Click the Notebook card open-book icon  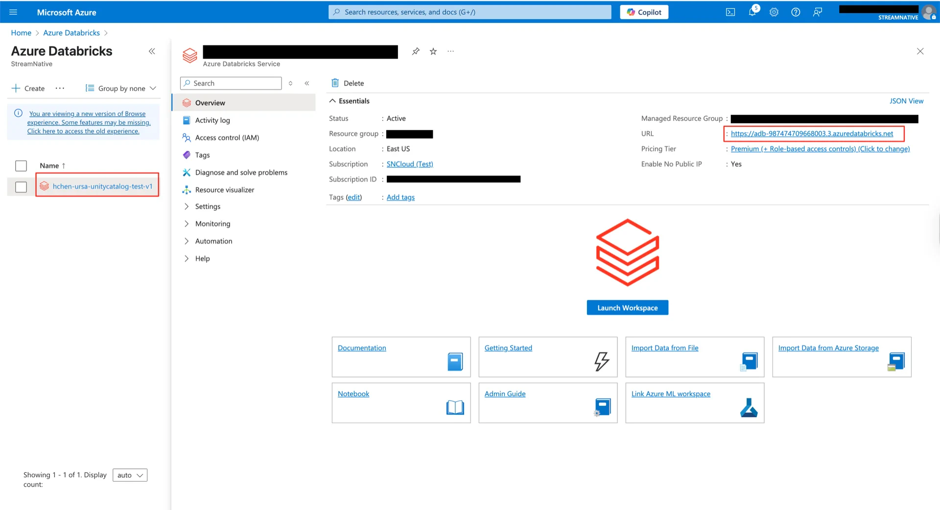455,407
